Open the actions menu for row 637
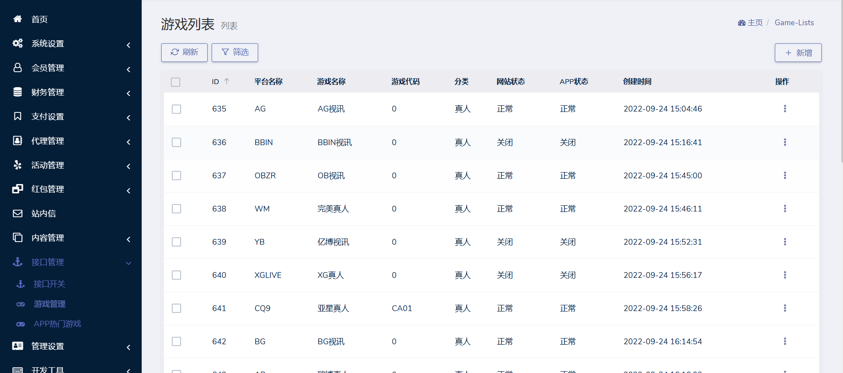 [x=785, y=176]
